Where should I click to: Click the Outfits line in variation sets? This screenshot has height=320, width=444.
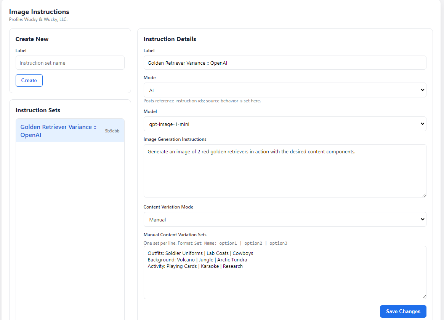(200, 253)
